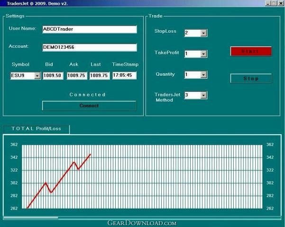Expand the TradersJet Method dropdown arrow
This screenshot has width=285, height=227.
tap(203, 95)
